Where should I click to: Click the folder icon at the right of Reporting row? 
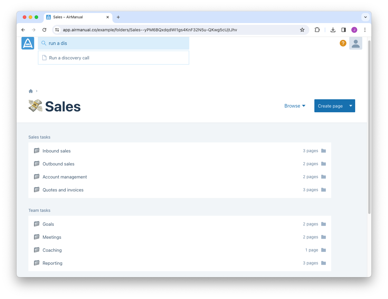323,263
